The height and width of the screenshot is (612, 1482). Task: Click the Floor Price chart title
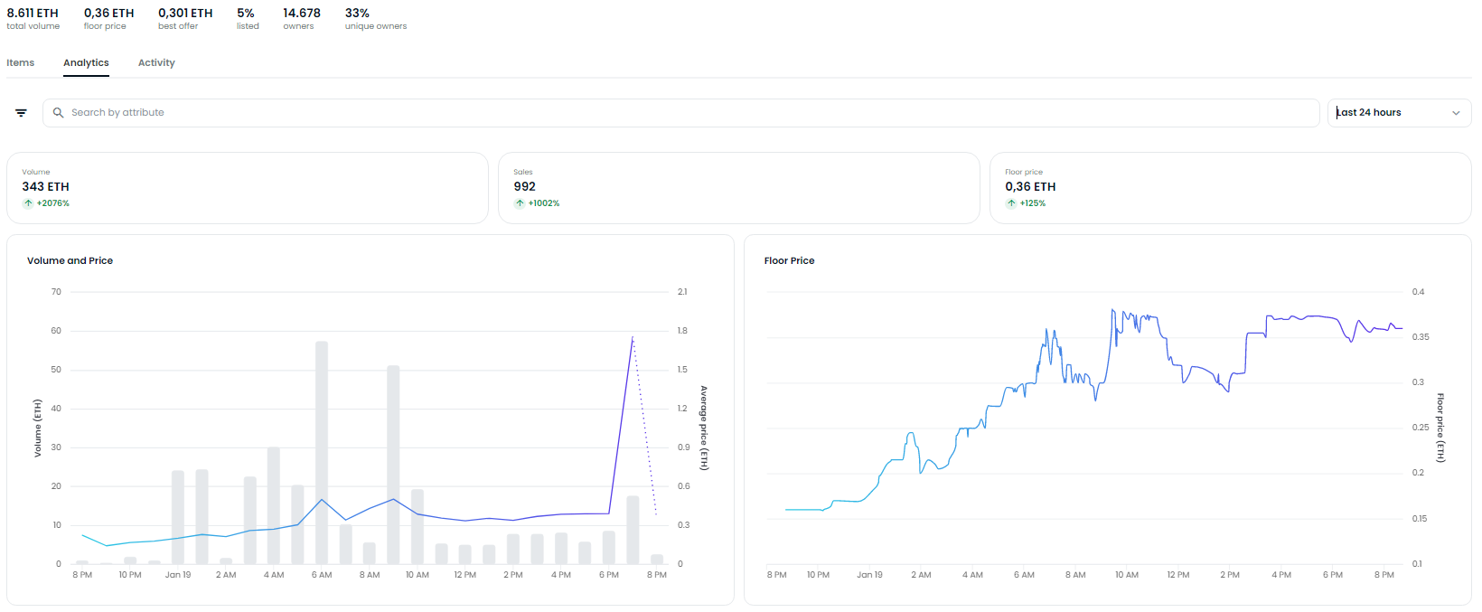coord(789,261)
